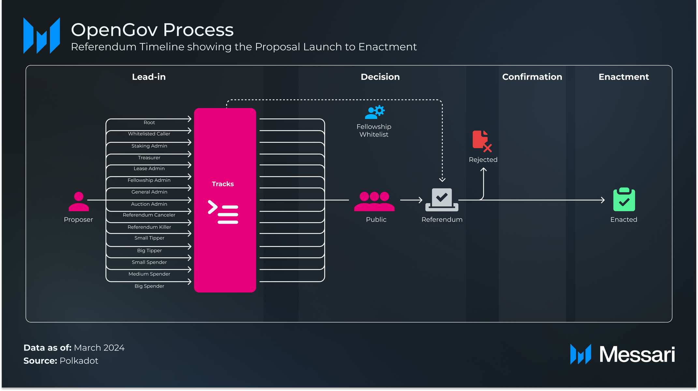Click the 'Big Spender' track label
Screen dimensions: 698x391
149,286
